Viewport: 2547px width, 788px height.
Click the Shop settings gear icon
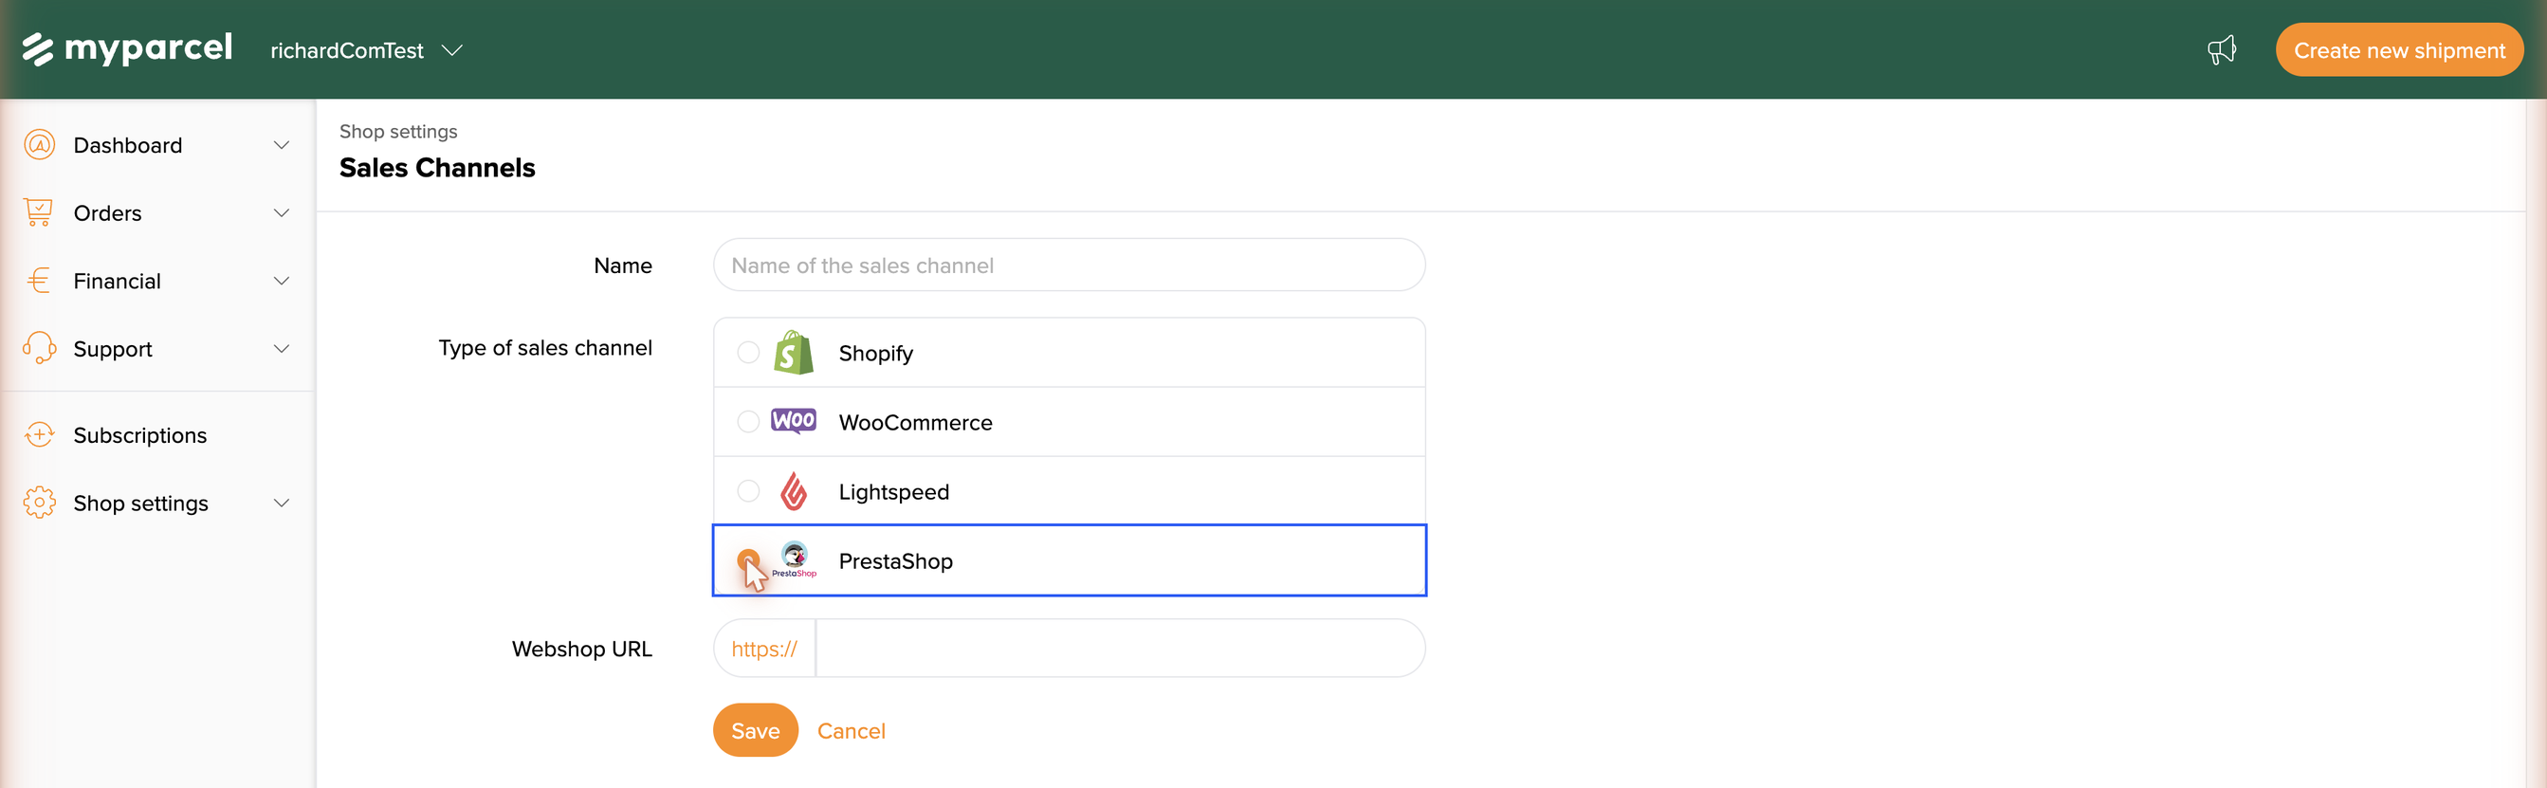tap(40, 503)
